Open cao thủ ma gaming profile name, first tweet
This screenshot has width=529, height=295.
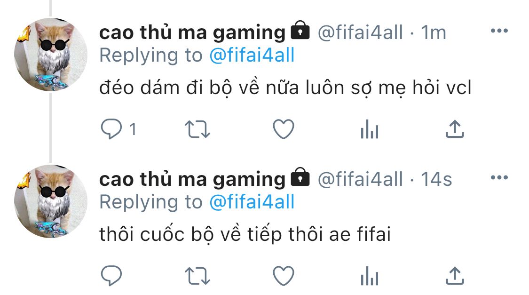point(192,33)
